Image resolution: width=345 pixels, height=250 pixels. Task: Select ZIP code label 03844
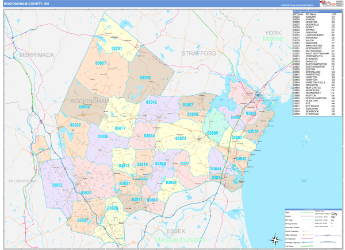coord(216,169)
